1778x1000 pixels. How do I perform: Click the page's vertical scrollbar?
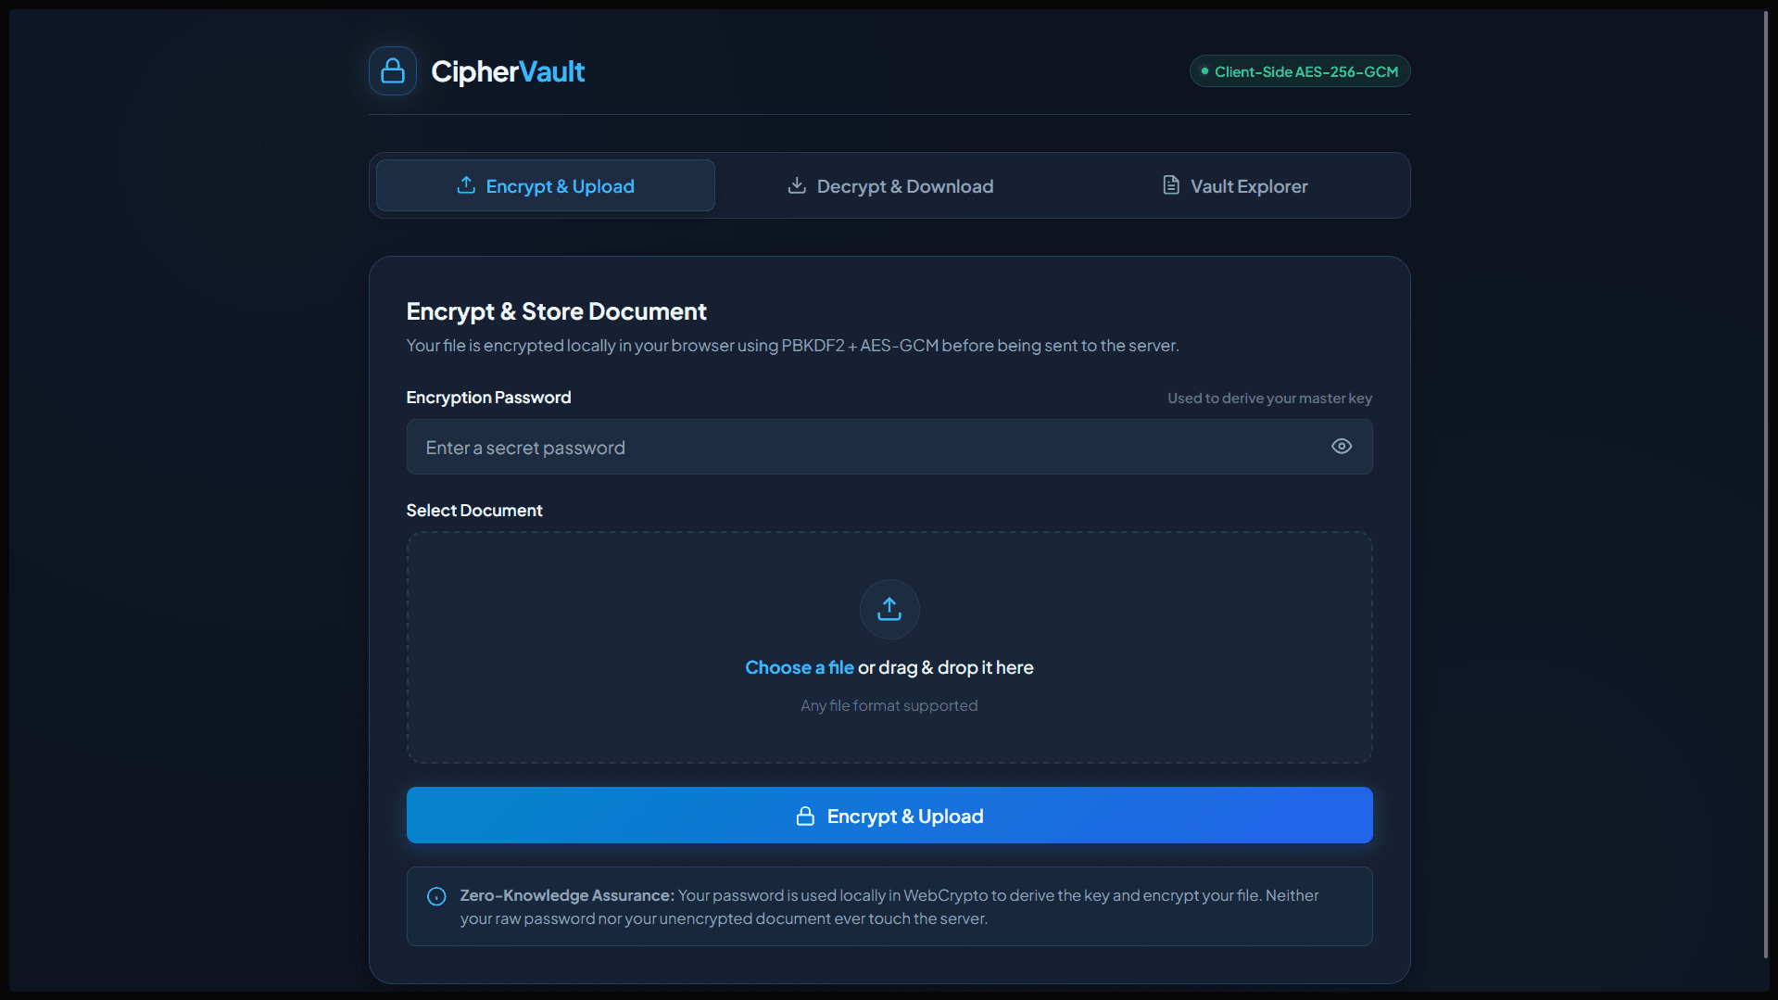[x=1765, y=484]
